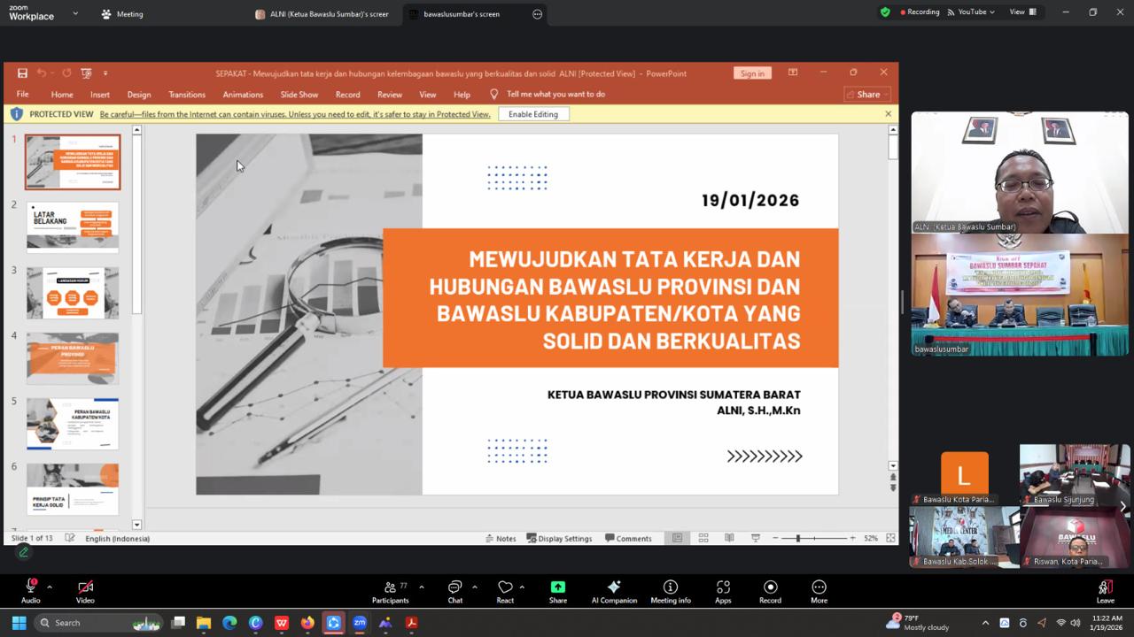This screenshot has width=1134, height=637.
Task: Click the zoom in plus button
Action: 852,538
